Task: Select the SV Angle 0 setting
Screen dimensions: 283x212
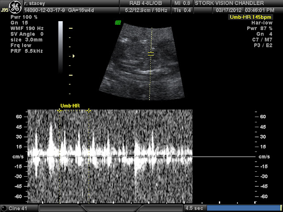Action: pyautogui.click(x=27, y=34)
